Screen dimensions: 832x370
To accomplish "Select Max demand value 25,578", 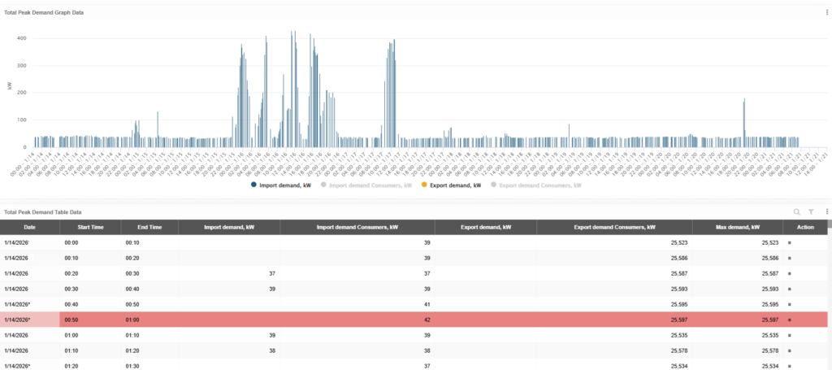I will (770, 350).
